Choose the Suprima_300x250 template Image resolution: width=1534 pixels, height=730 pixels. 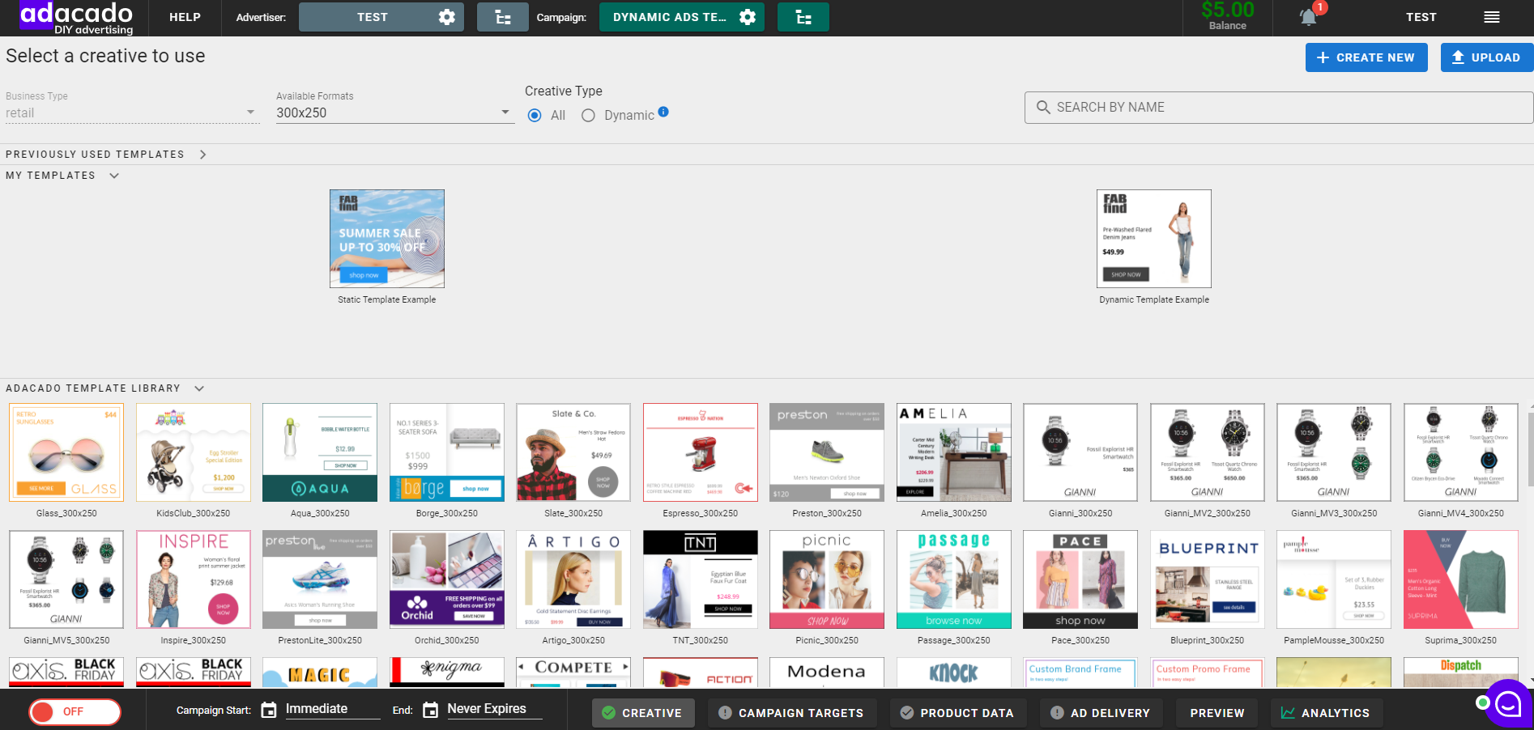point(1461,579)
